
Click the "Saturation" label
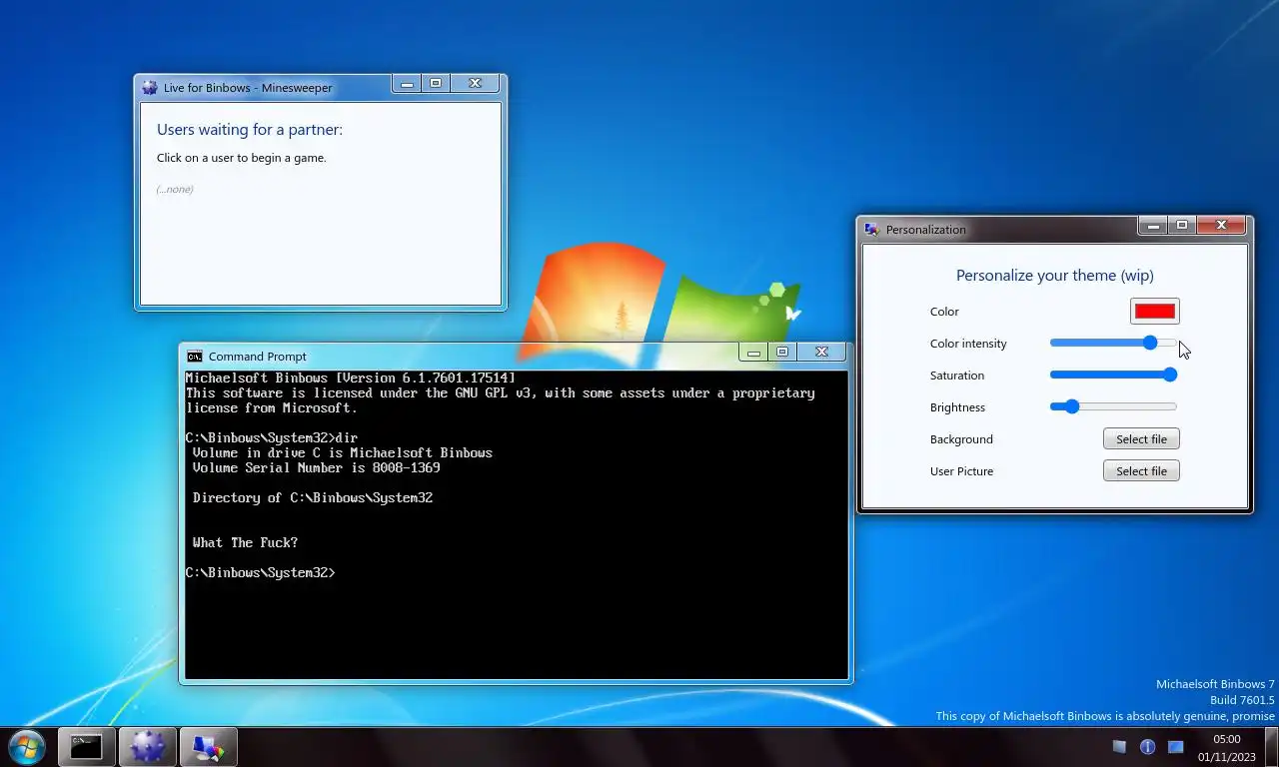click(x=957, y=376)
